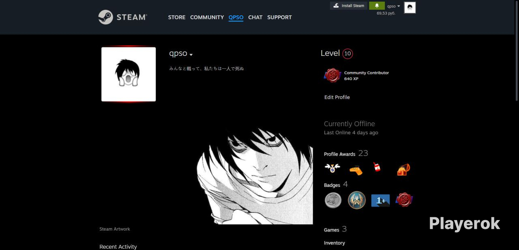Open the Inventory link
This screenshot has width=519, height=250.
[335, 243]
